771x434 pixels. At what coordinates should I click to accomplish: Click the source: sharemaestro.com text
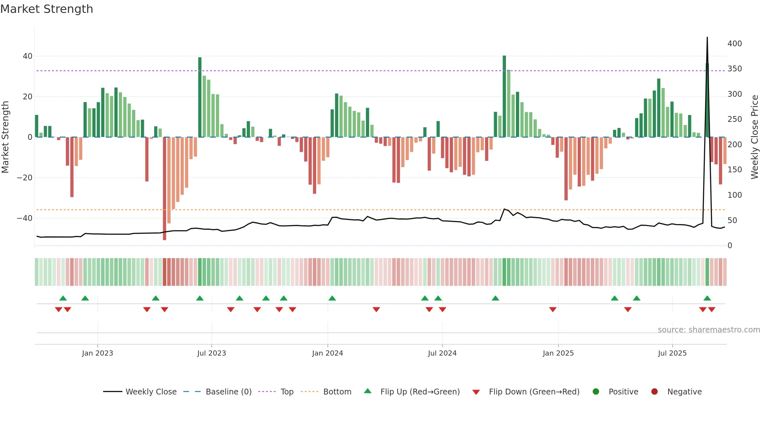(709, 330)
